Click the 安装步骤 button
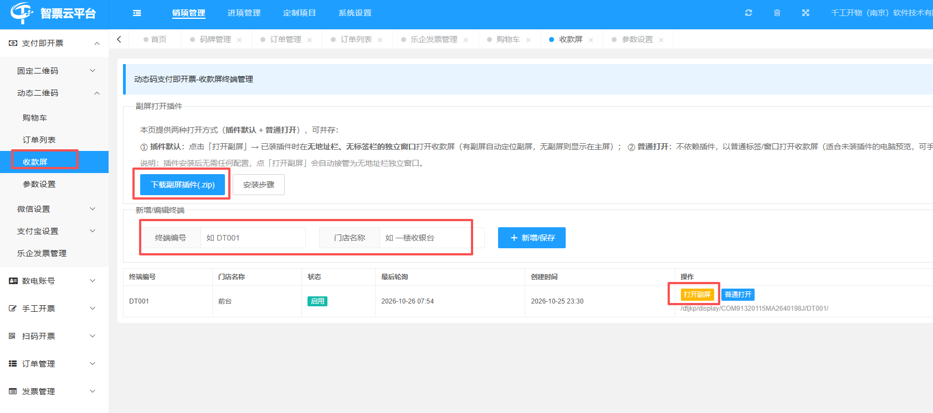933x413 pixels. click(x=259, y=185)
